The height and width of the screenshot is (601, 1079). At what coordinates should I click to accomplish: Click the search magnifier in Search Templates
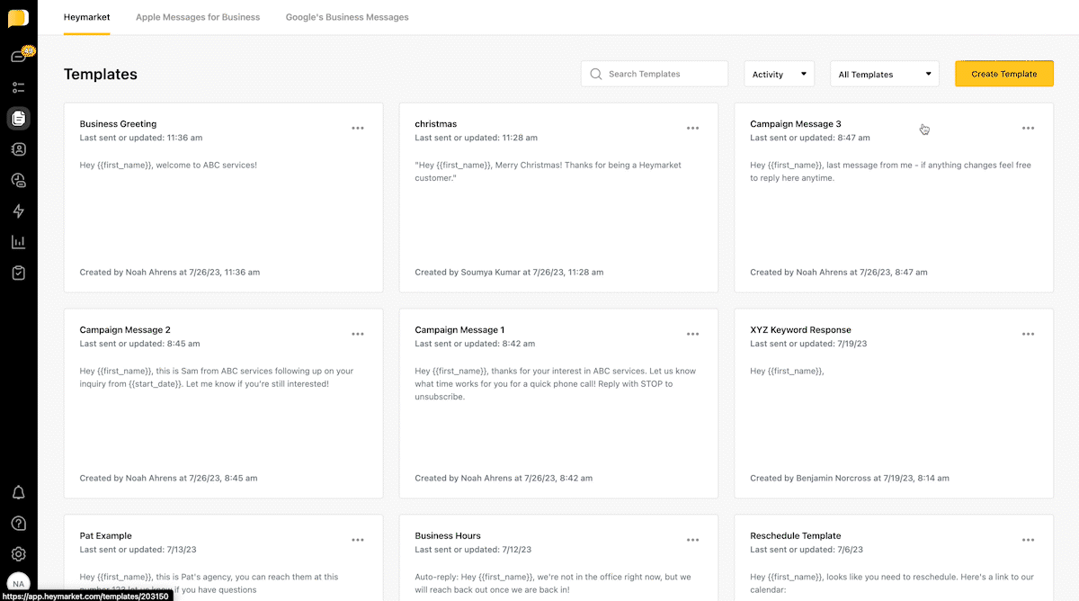click(x=595, y=74)
